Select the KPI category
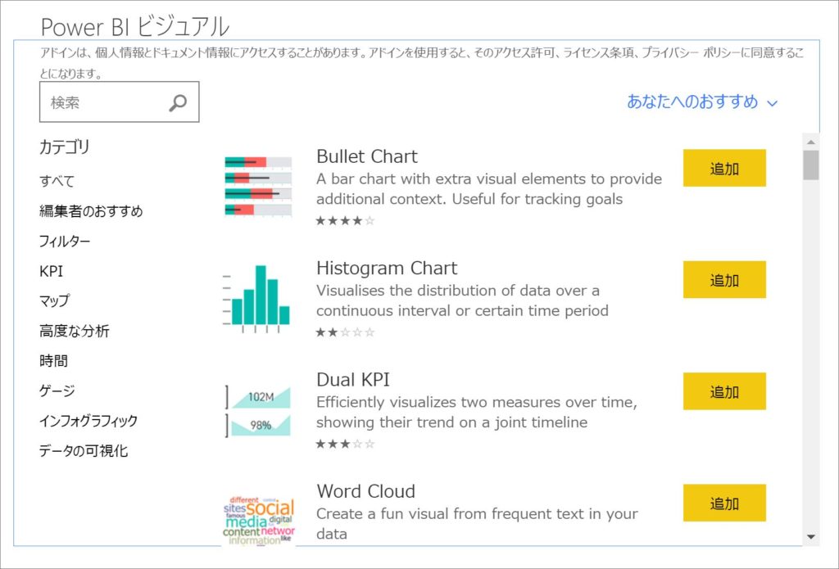The width and height of the screenshot is (839, 569). [51, 271]
